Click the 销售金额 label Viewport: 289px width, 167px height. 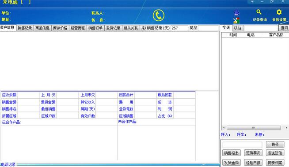9,102
